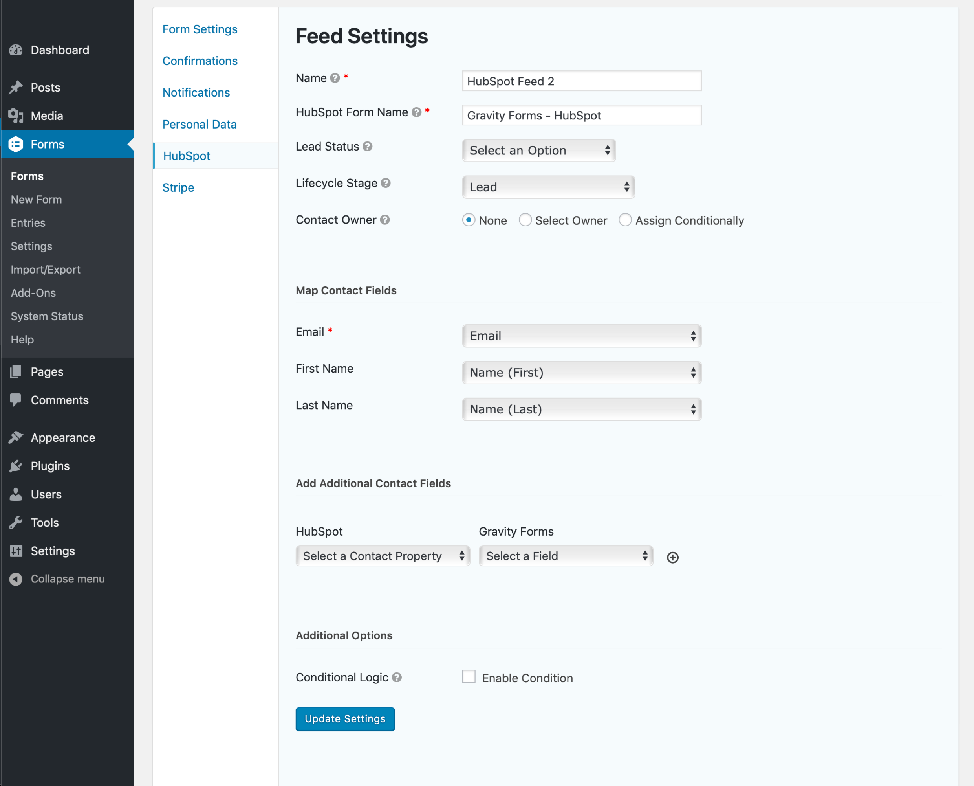Open Settings under the Forms submenu
Screen dimensions: 974x786
[x=31, y=246]
